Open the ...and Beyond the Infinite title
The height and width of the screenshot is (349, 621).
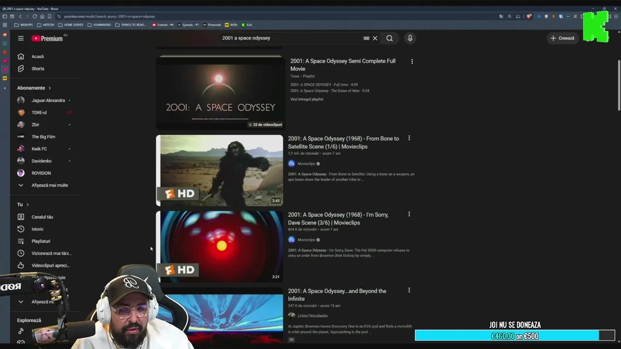point(337,295)
